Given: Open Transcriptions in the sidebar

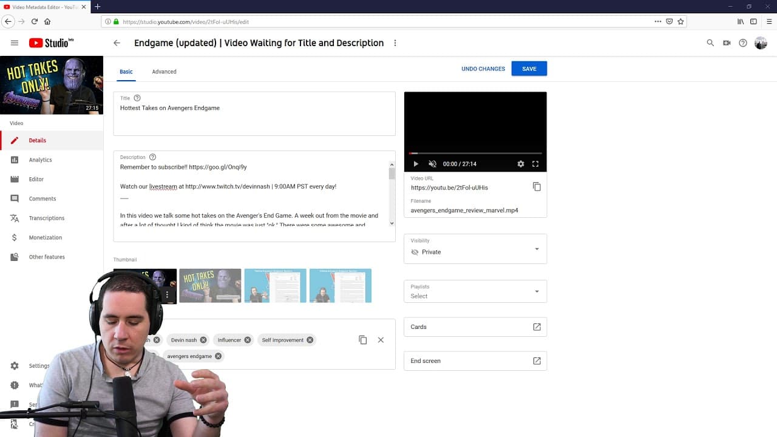Looking at the screenshot, I should (52, 218).
